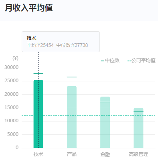Click the 高级管理 x-axis label
Screen dimensions: 158x166
pyautogui.click(x=138, y=154)
